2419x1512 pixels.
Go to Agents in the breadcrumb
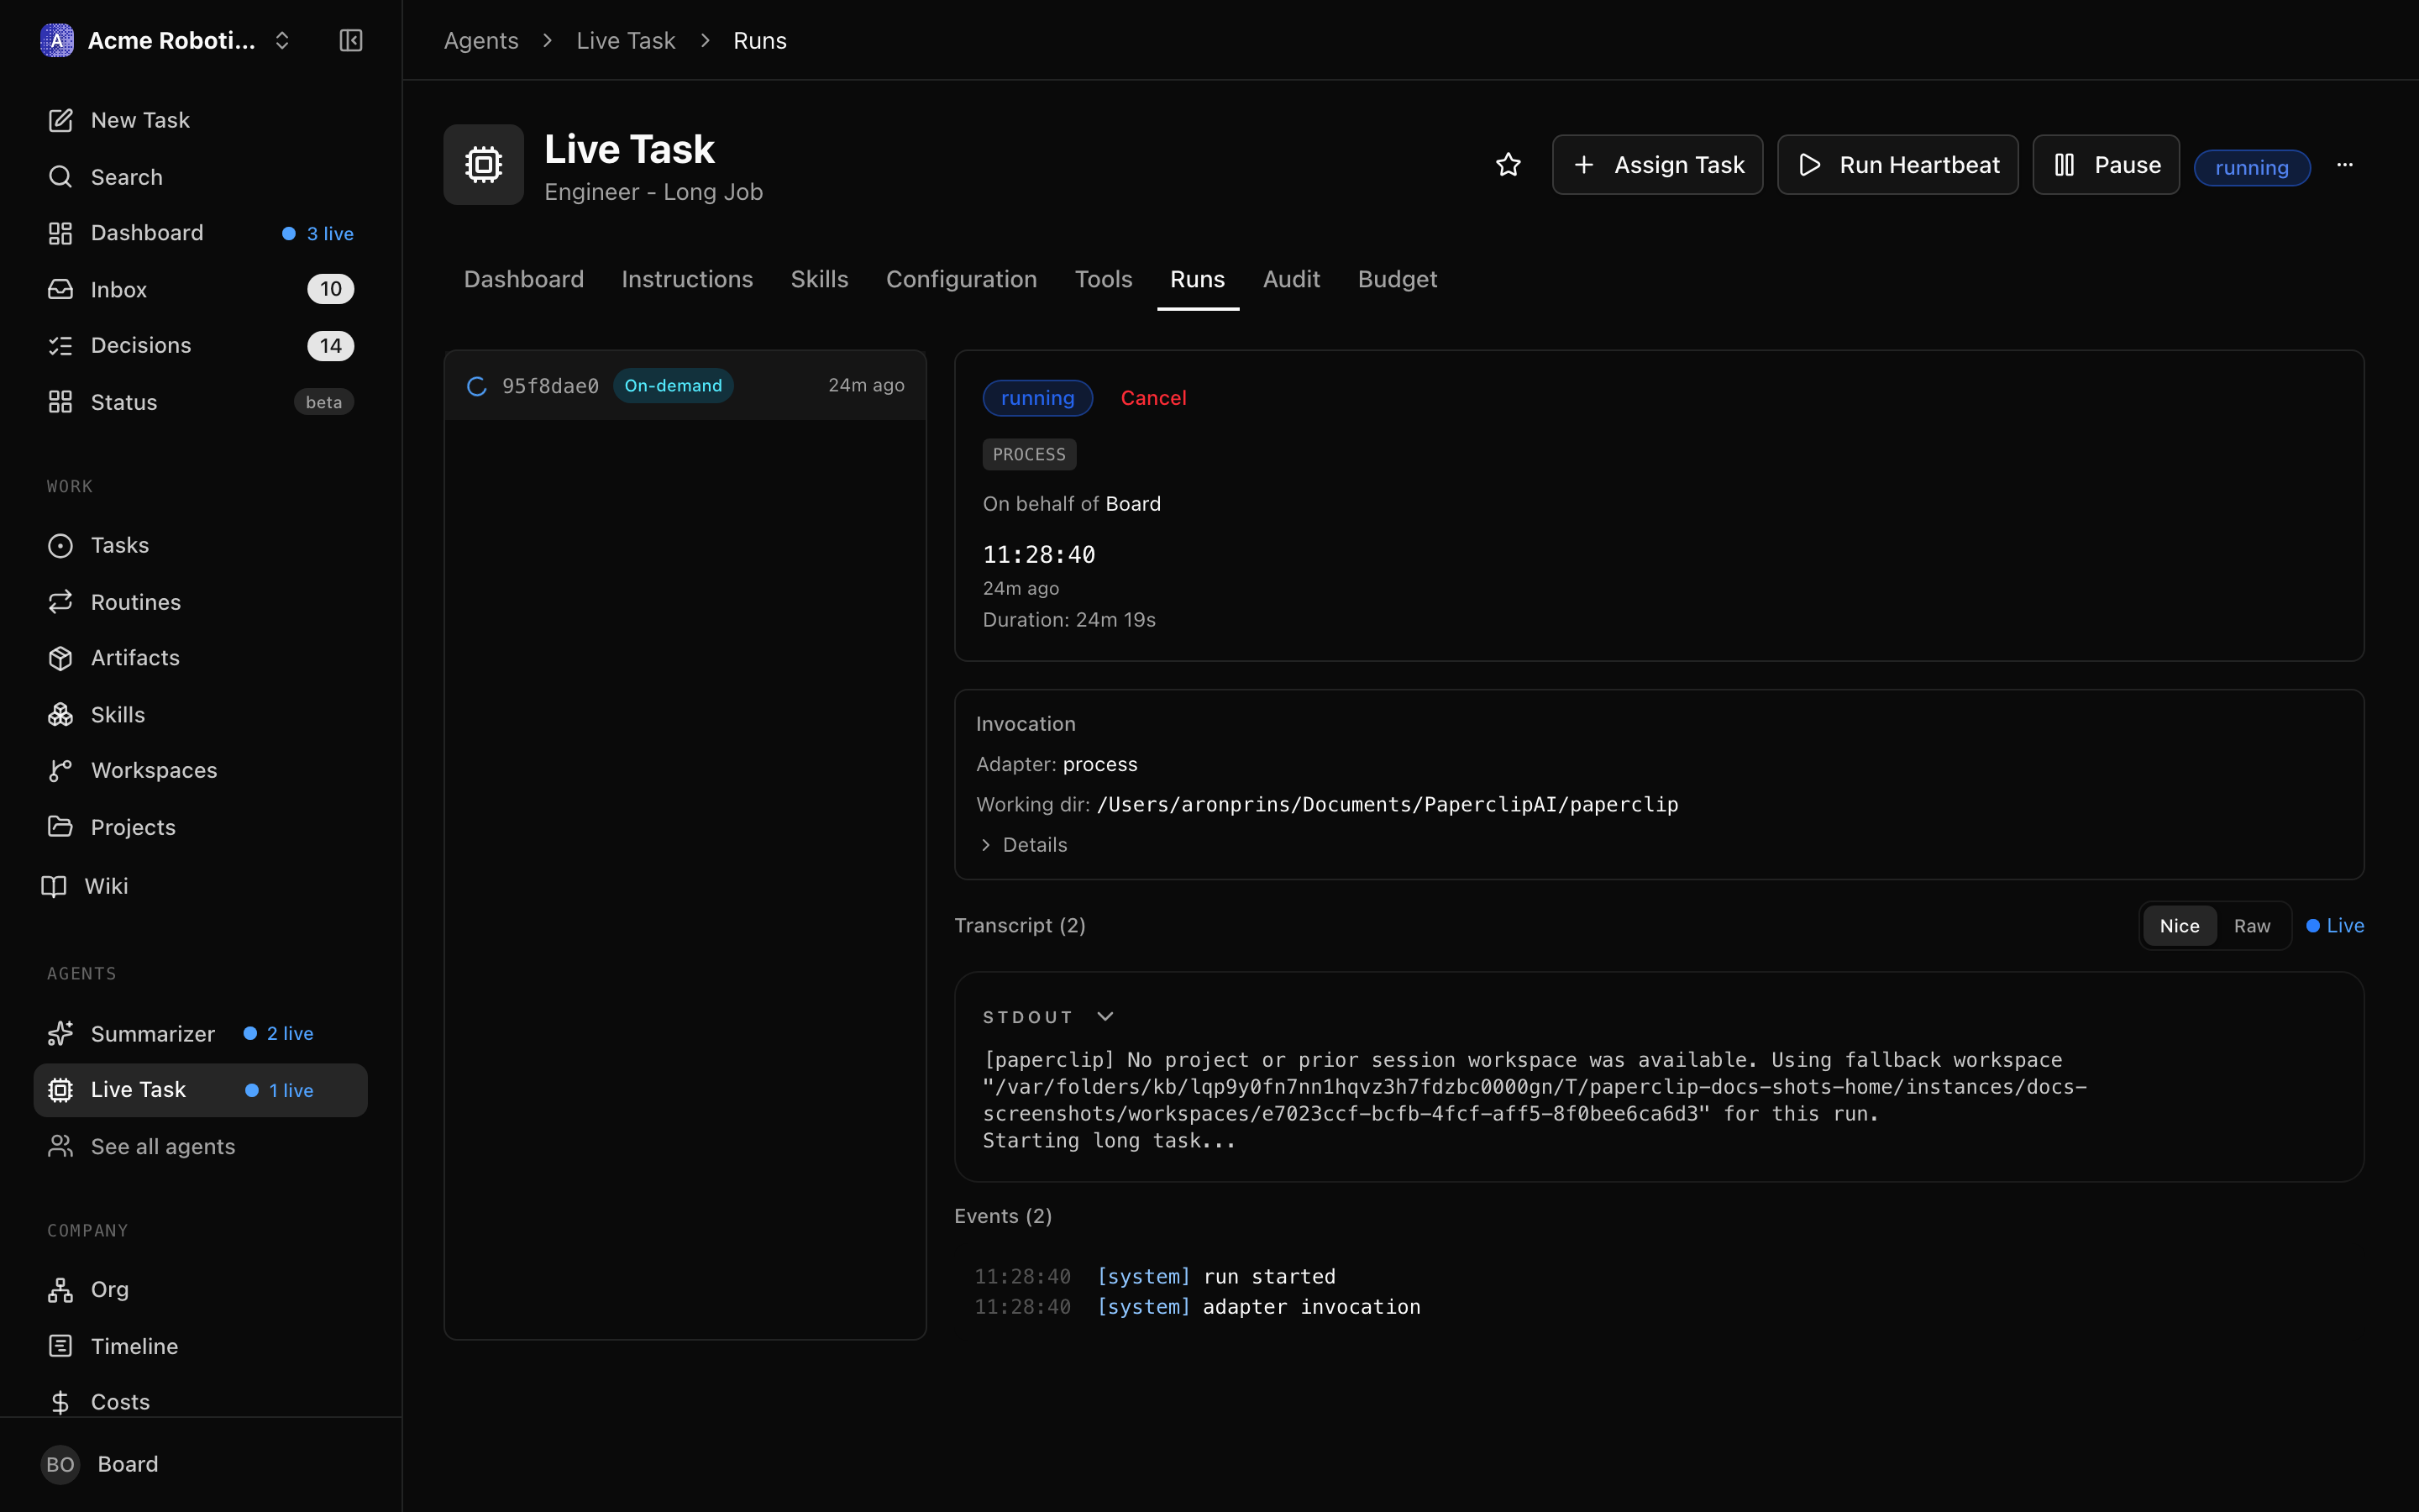click(480, 40)
